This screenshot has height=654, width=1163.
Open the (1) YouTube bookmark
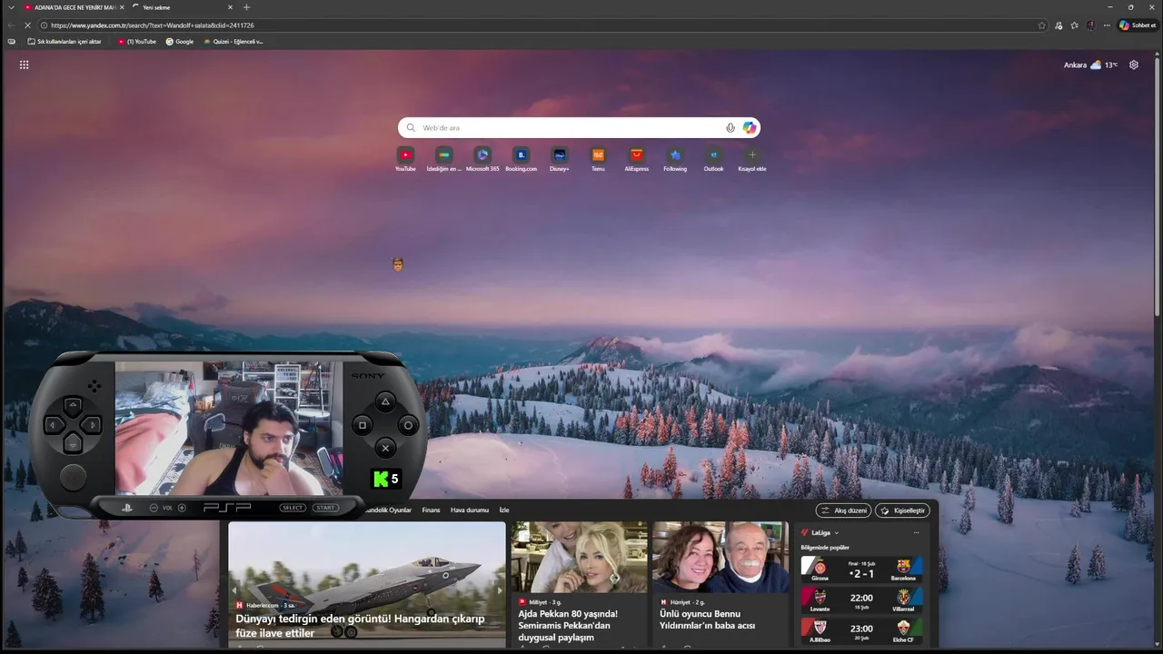click(137, 42)
